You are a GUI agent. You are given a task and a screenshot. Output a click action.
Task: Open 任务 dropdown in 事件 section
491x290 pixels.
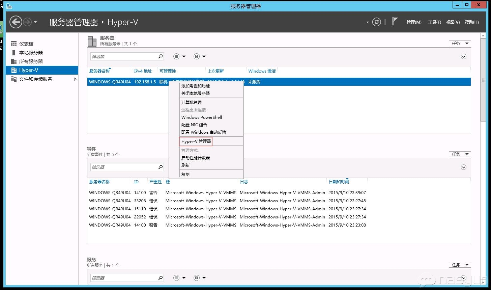[460, 154]
